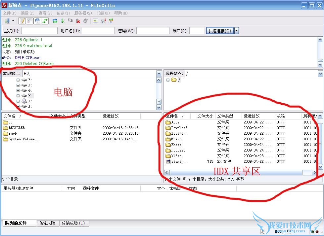Sort local files by 最近修改 column
This screenshot has height=236, width=324.
pos(121,116)
